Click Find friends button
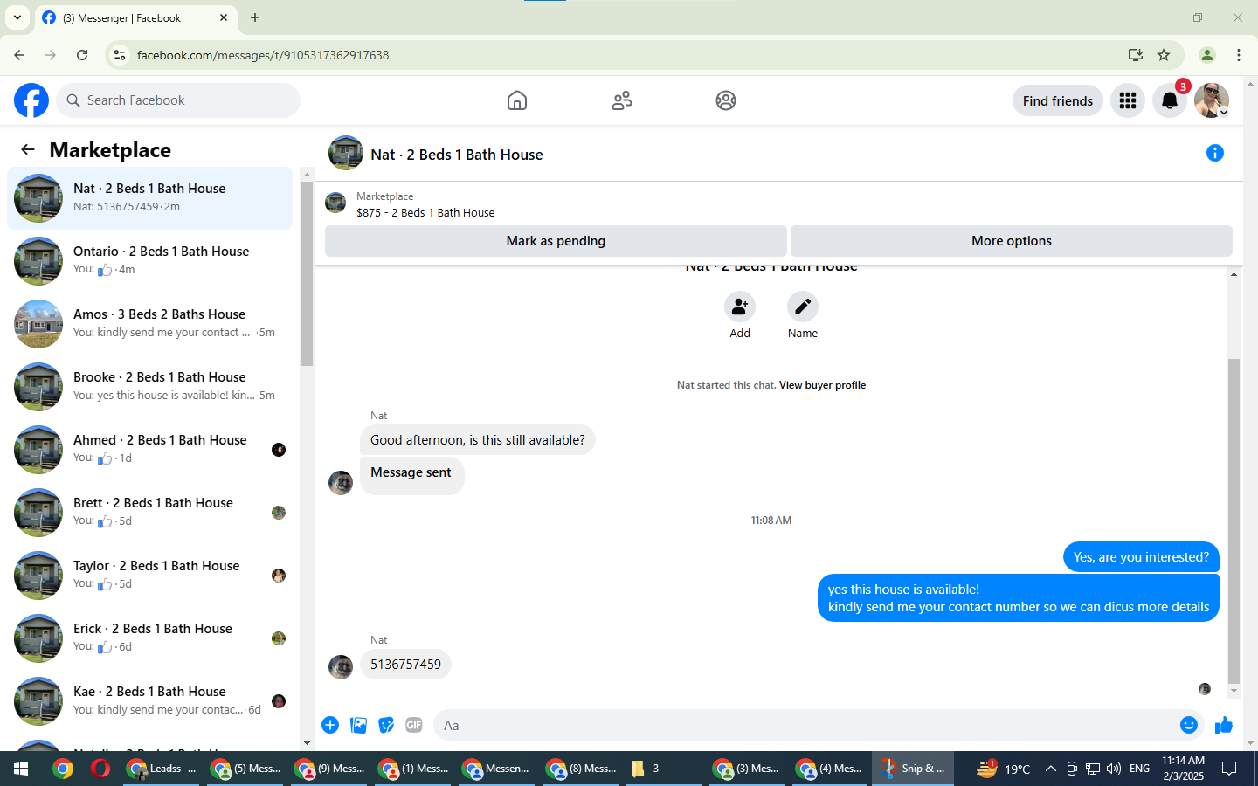Viewport: 1258px width, 786px height. tap(1058, 100)
